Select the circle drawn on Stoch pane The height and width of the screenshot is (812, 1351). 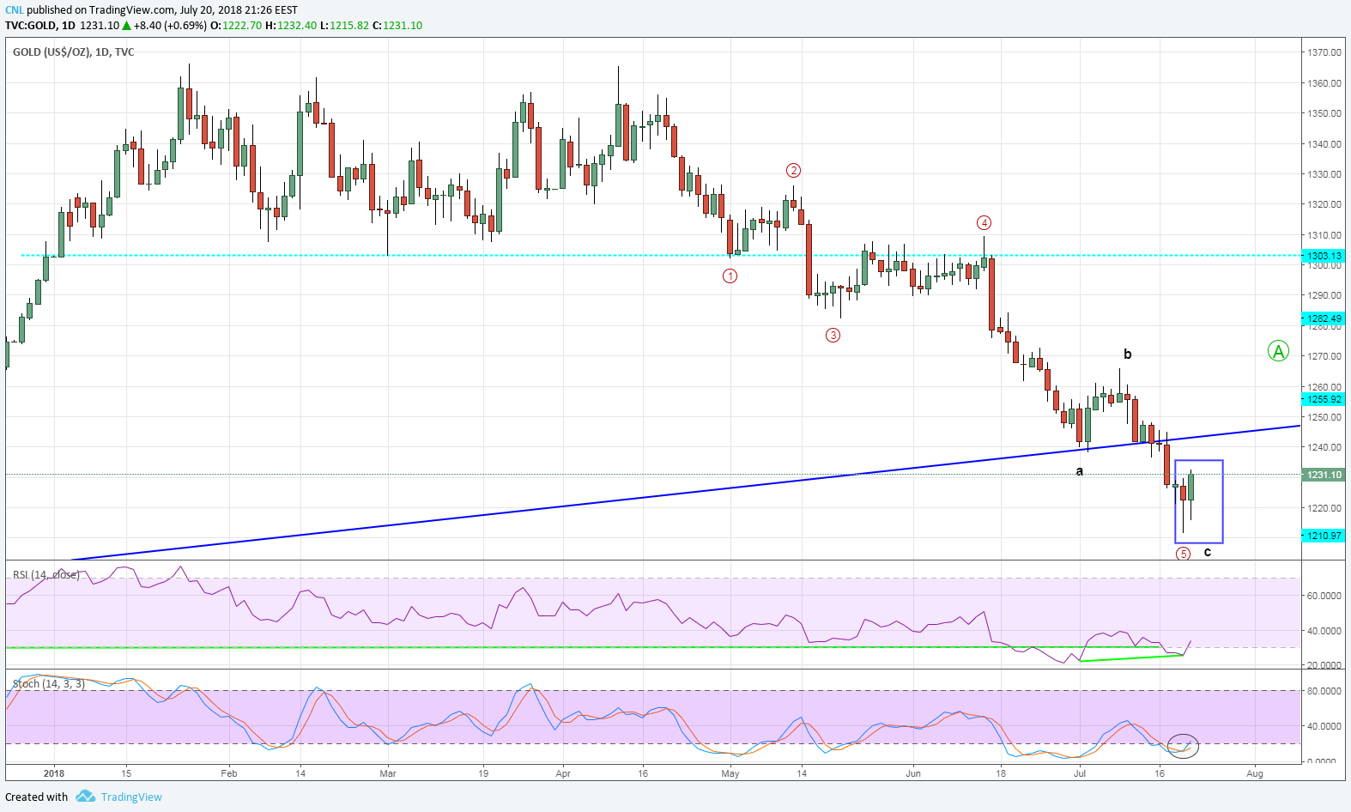click(x=1183, y=746)
